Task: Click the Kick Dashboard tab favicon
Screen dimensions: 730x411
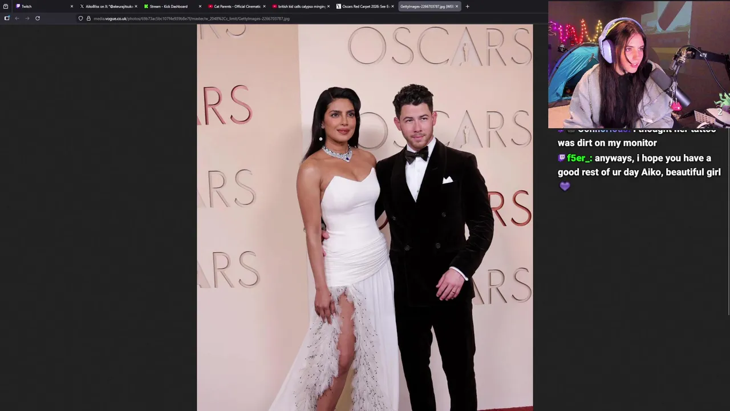Action: tap(146, 6)
